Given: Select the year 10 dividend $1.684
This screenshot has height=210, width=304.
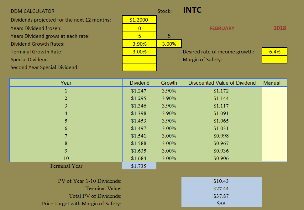Looking at the screenshot, I should [x=139, y=158].
